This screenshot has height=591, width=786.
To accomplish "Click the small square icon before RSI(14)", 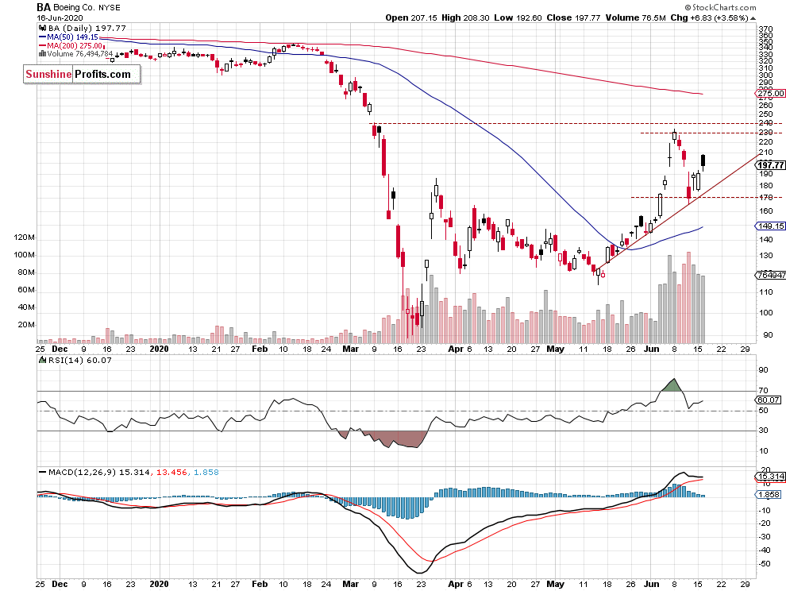I will click(x=43, y=360).
